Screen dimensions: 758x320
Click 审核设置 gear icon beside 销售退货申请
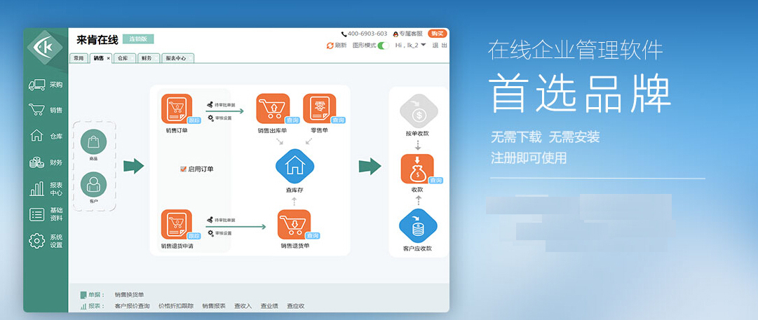point(210,233)
